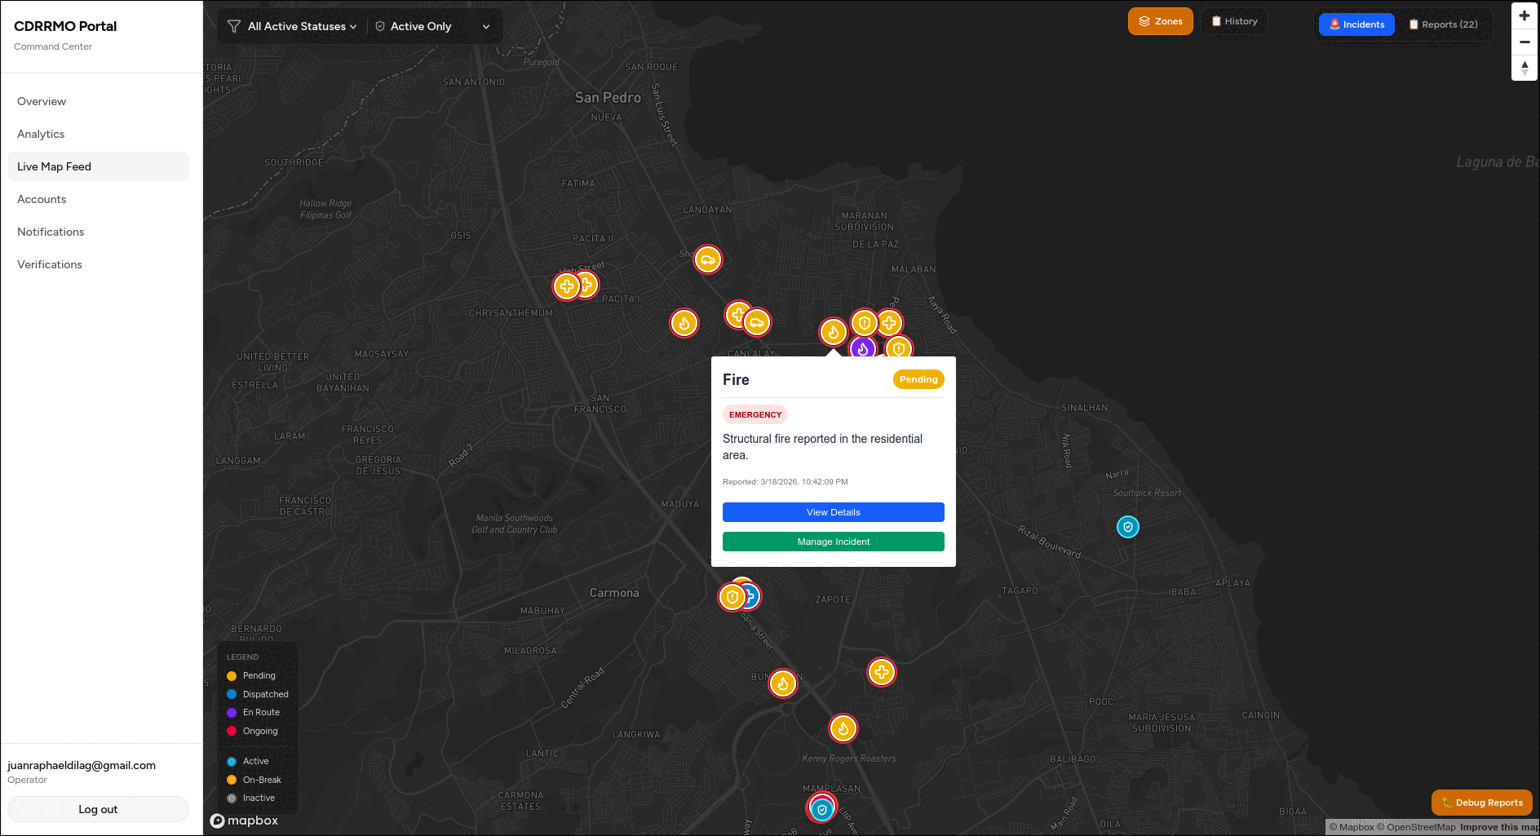
Task: Click the Pending status badge in popup
Action: point(918,379)
